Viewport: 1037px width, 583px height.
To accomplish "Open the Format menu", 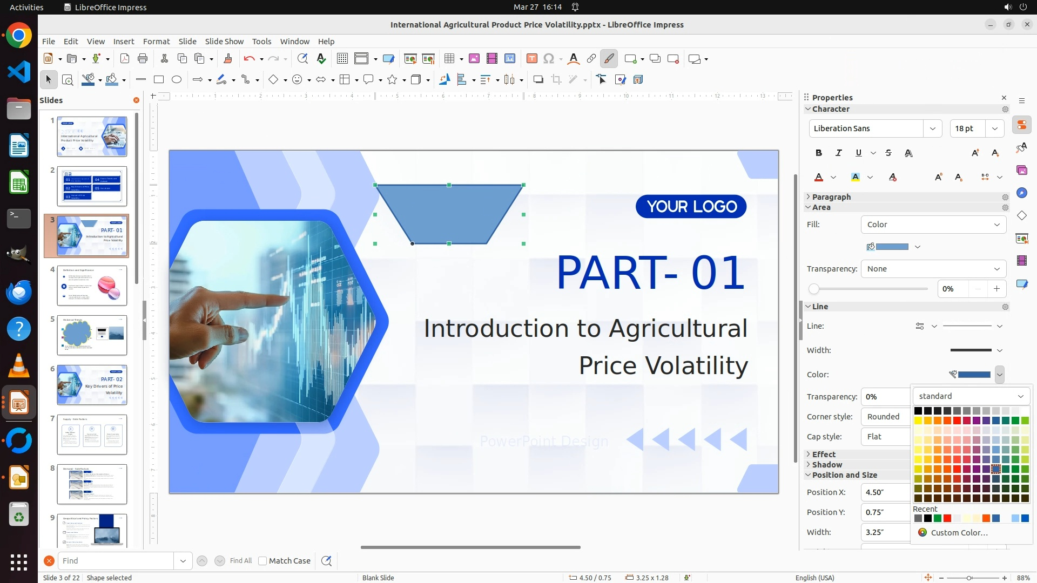I will (x=156, y=42).
